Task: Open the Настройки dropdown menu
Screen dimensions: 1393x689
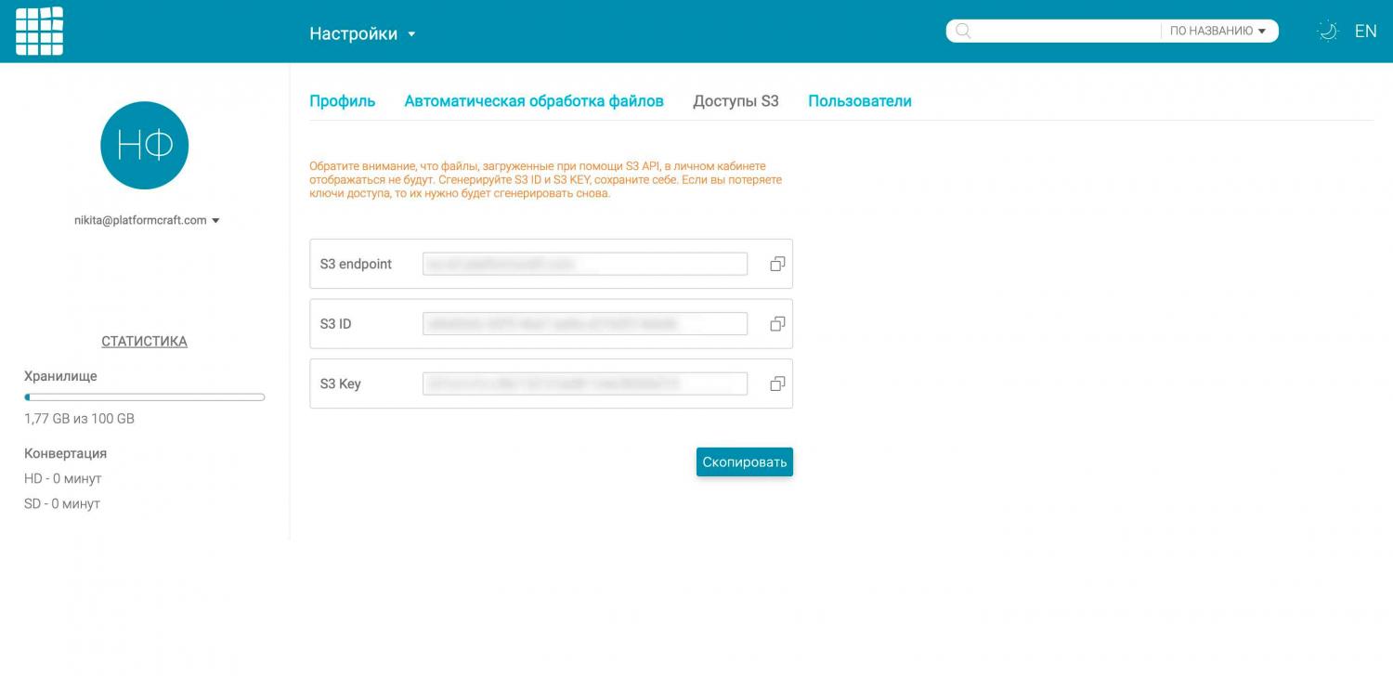Action: 362,34
